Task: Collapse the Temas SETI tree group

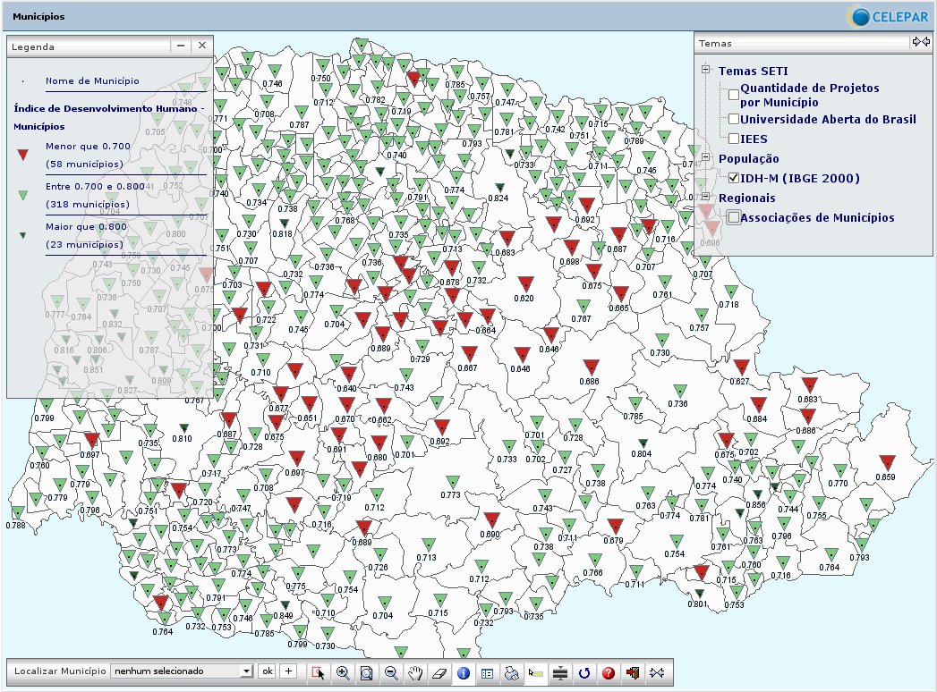Action: [706, 71]
